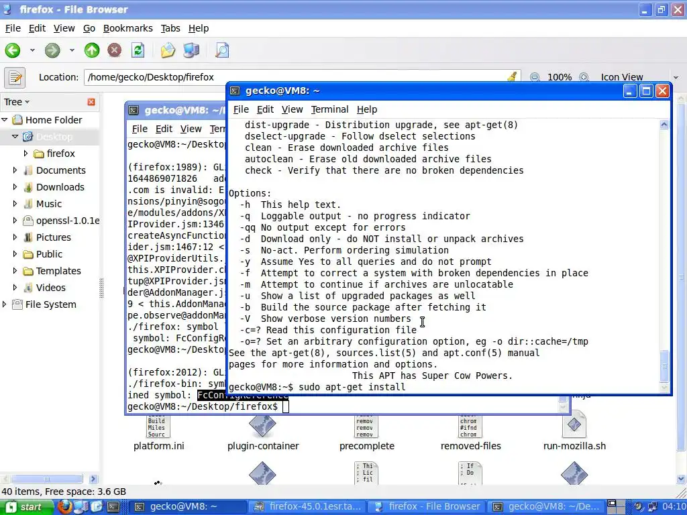Collapse the Home Folder tree node
The width and height of the screenshot is (687, 515).
click(5, 119)
